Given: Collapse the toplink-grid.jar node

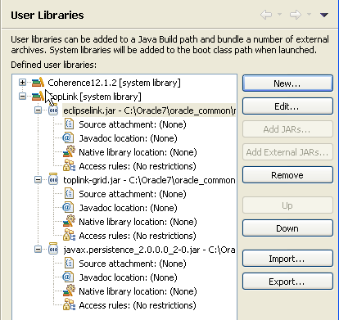Looking at the screenshot, I should pyautogui.click(x=38, y=180).
